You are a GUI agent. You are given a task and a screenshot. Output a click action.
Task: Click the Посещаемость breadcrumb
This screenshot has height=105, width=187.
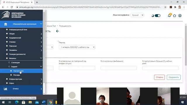(x=65, y=26)
